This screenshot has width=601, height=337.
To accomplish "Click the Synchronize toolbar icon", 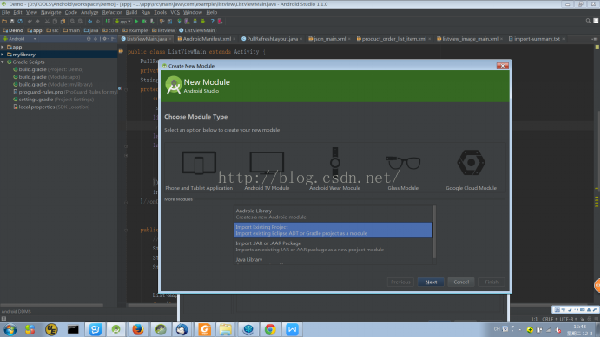I will 20,22.
